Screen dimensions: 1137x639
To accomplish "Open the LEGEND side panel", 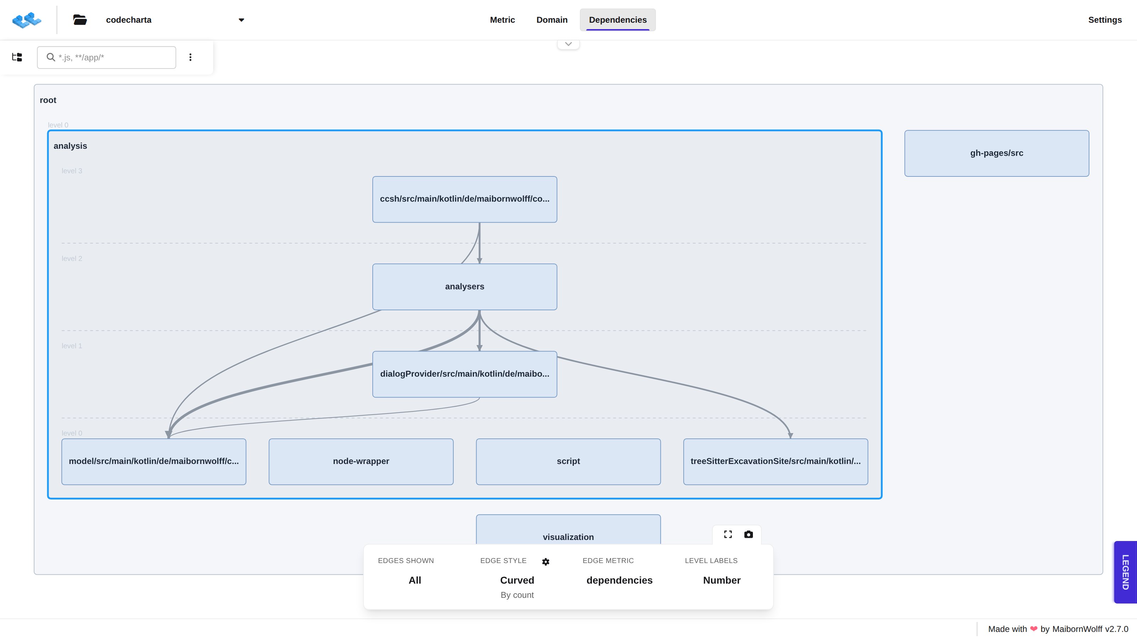I will pyautogui.click(x=1125, y=572).
